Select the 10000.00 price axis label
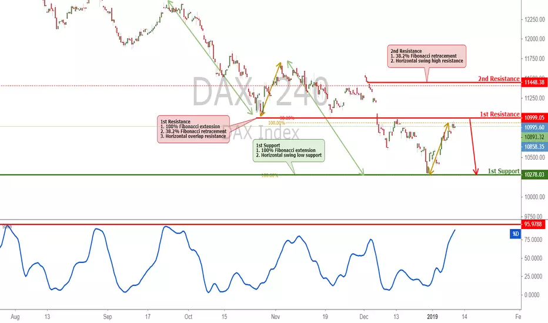548x323 pixels. [534, 197]
